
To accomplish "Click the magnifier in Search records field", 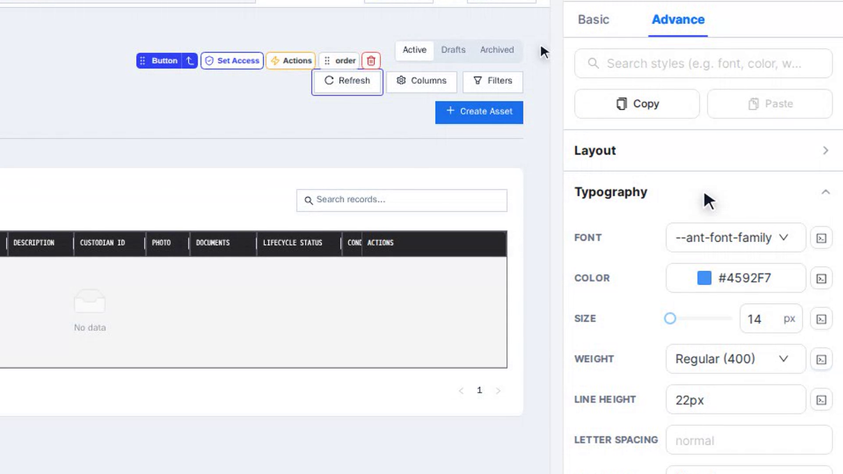I will (x=309, y=201).
